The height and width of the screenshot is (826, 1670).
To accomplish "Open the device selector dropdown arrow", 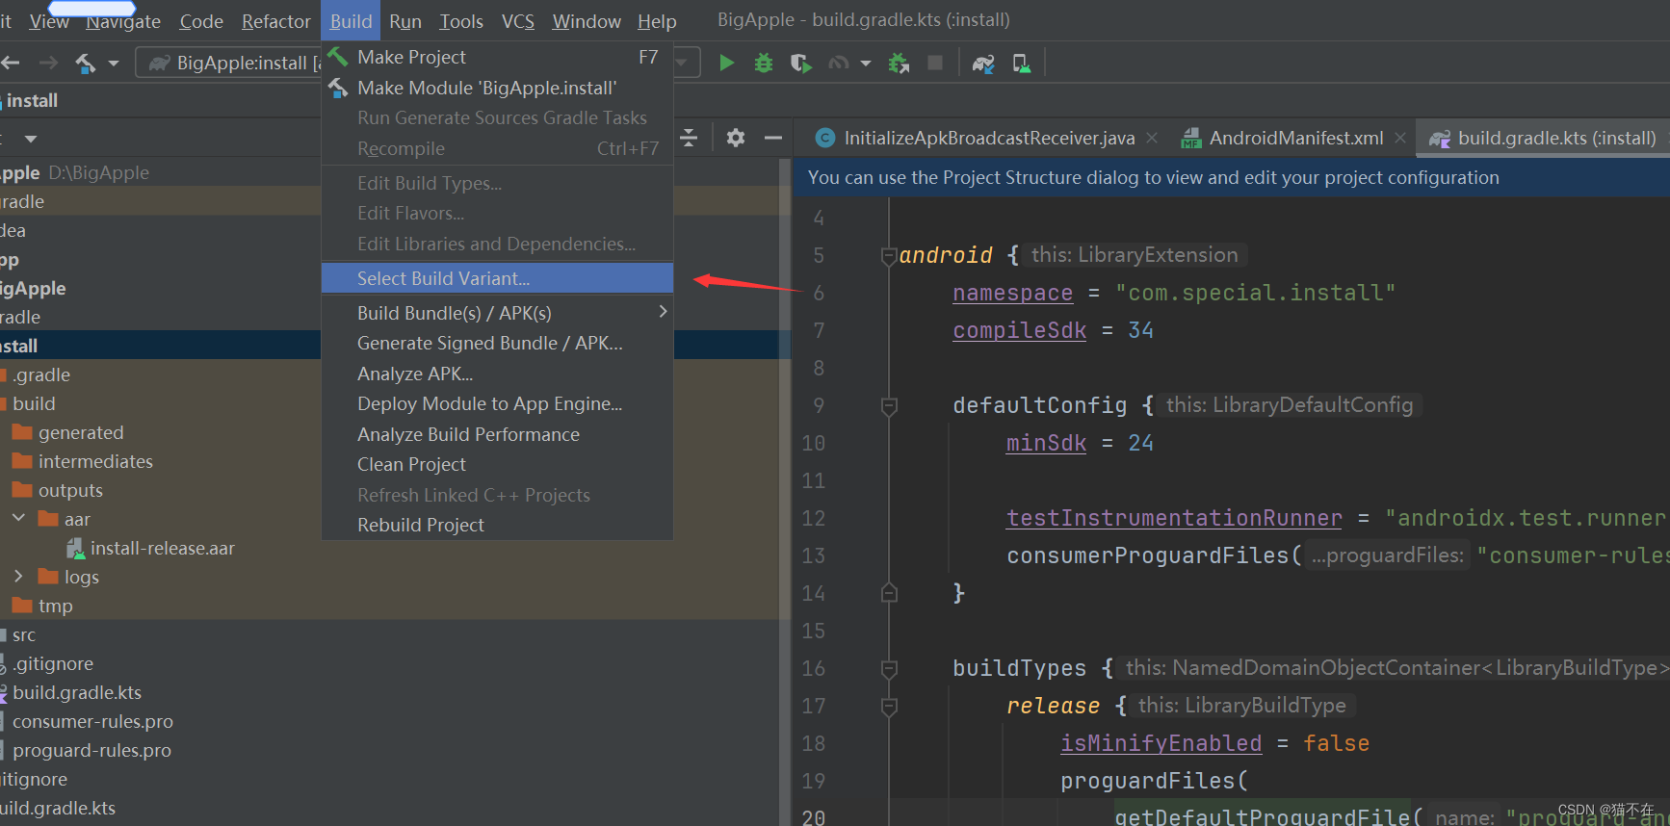I will (x=683, y=64).
